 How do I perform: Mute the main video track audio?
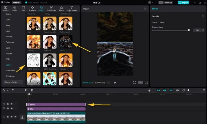click(16, 117)
